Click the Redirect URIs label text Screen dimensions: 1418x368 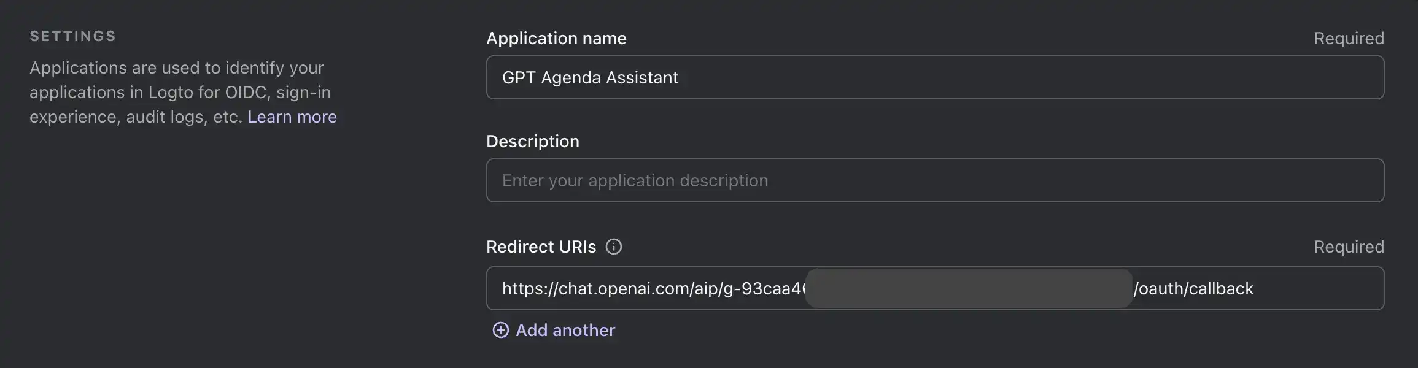click(x=541, y=247)
